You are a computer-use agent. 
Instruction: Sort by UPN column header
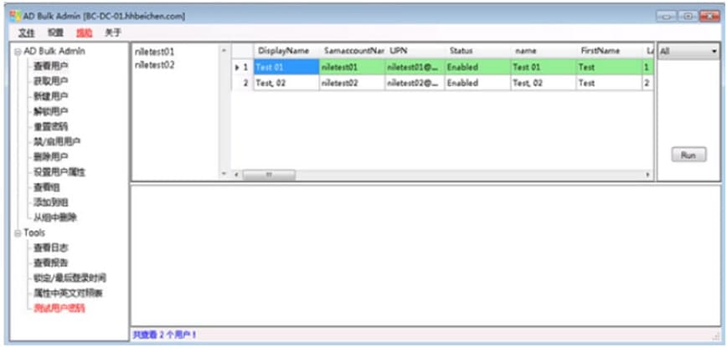[415, 51]
